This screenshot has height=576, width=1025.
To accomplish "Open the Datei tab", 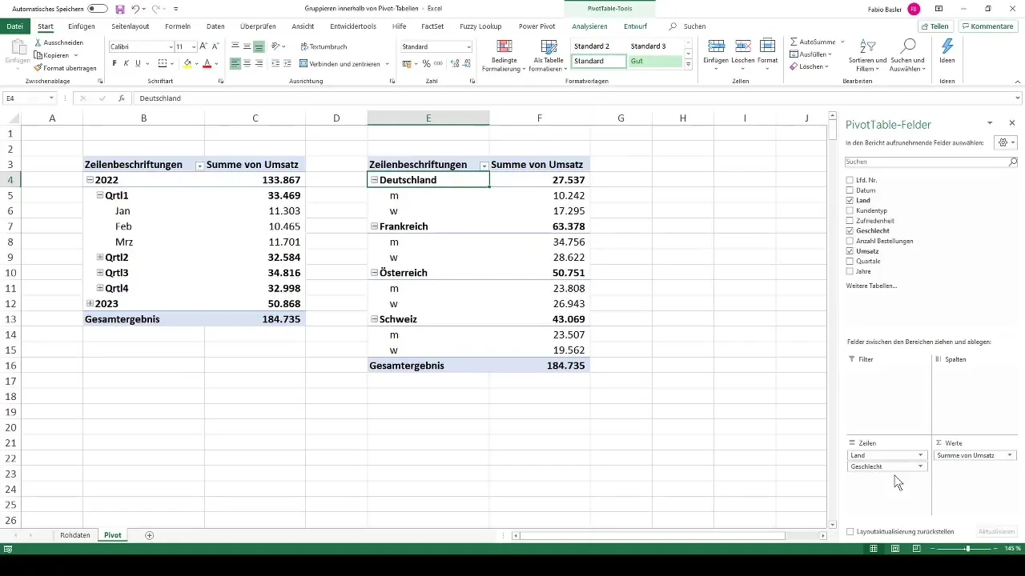I will pyautogui.click(x=14, y=26).
